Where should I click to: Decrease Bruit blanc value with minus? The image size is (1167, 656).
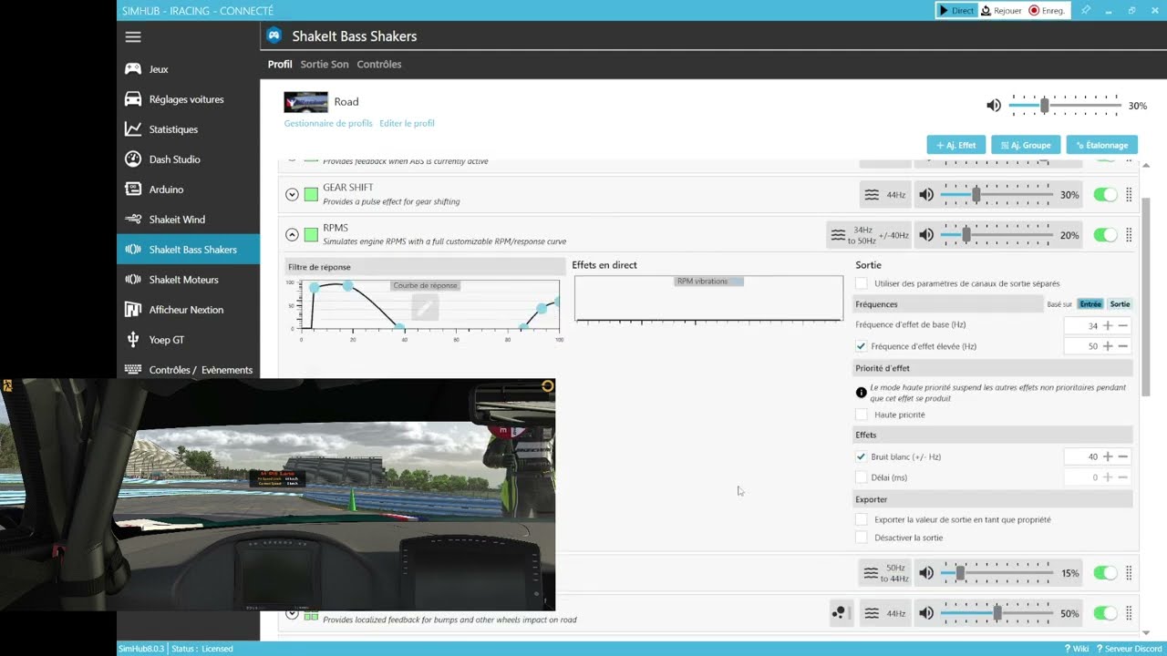click(x=1123, y=456)
